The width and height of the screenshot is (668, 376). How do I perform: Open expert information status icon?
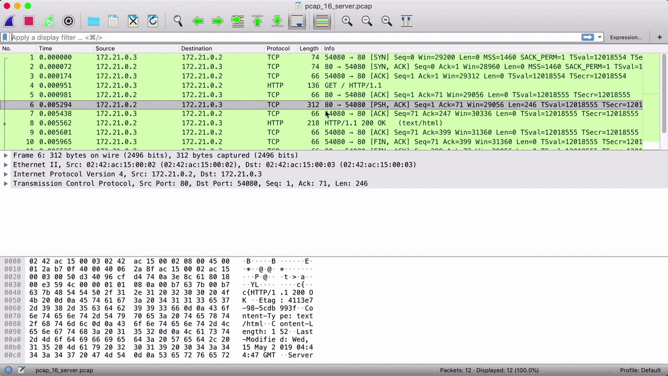coord(8,370)
